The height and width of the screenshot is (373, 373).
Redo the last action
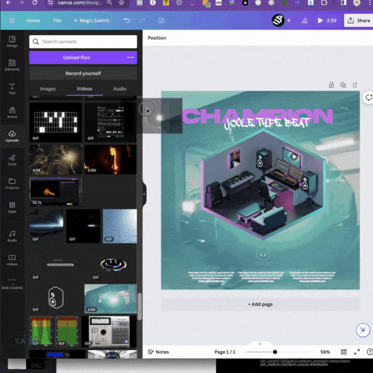click(142, 21)
